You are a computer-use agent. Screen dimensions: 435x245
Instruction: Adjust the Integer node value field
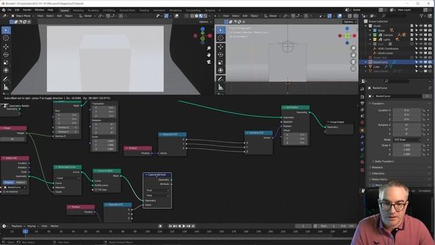pos(12,139)
